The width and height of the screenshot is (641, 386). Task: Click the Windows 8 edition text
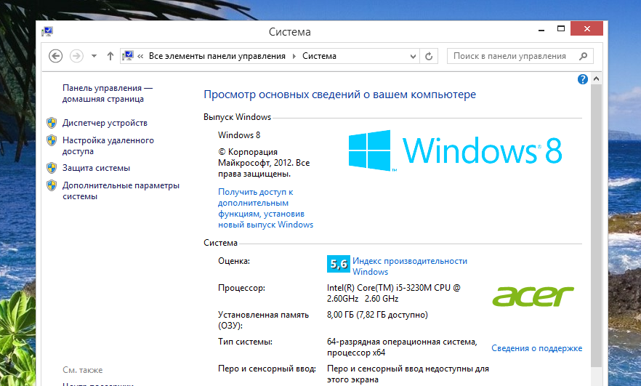[x=239, y=135]
